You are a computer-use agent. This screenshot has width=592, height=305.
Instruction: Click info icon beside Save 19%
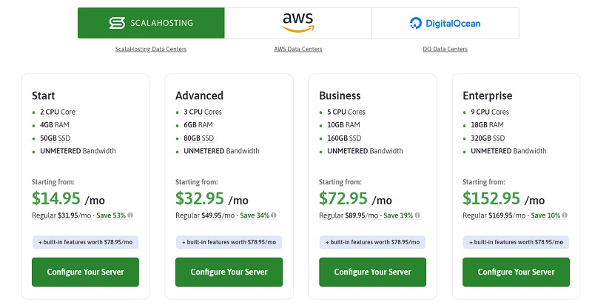click(x=417, y=215)
